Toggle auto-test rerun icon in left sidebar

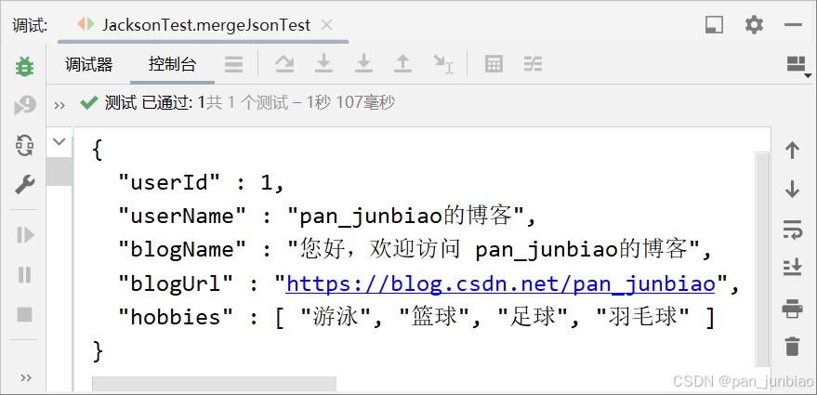[x=24, y=145]
